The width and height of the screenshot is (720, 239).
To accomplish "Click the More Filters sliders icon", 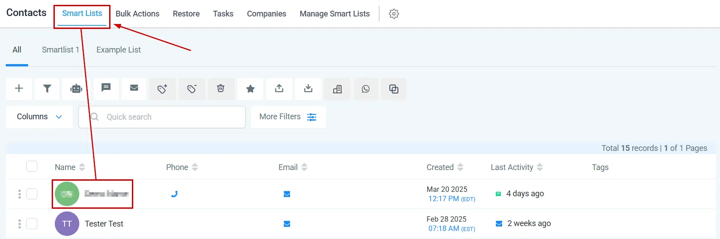I will (x=312, y=117).
